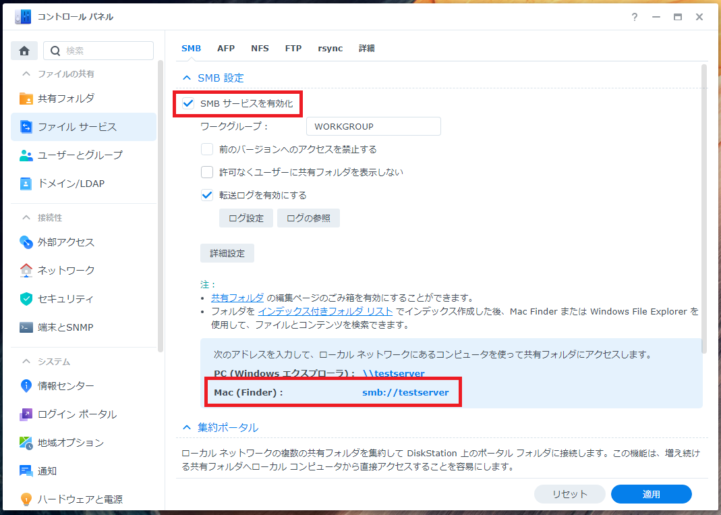Switch to the NFS tab
Viewport: 721px width, 515px height.
tap(260, 49)
